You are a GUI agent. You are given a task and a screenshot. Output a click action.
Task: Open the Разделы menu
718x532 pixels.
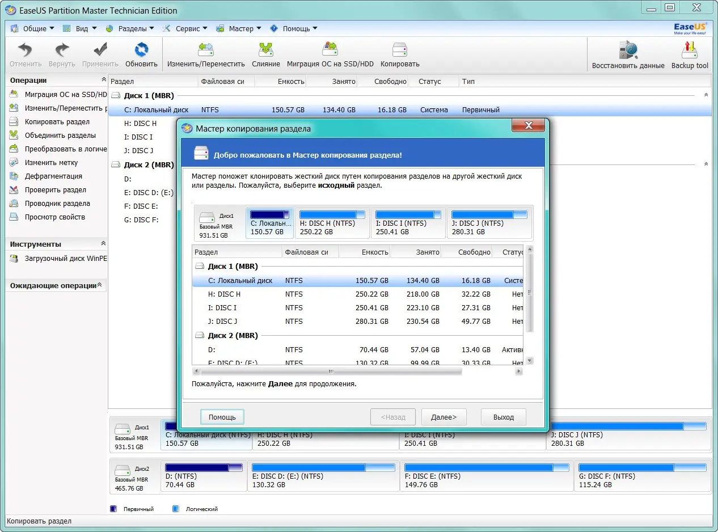tap(132, 28)
